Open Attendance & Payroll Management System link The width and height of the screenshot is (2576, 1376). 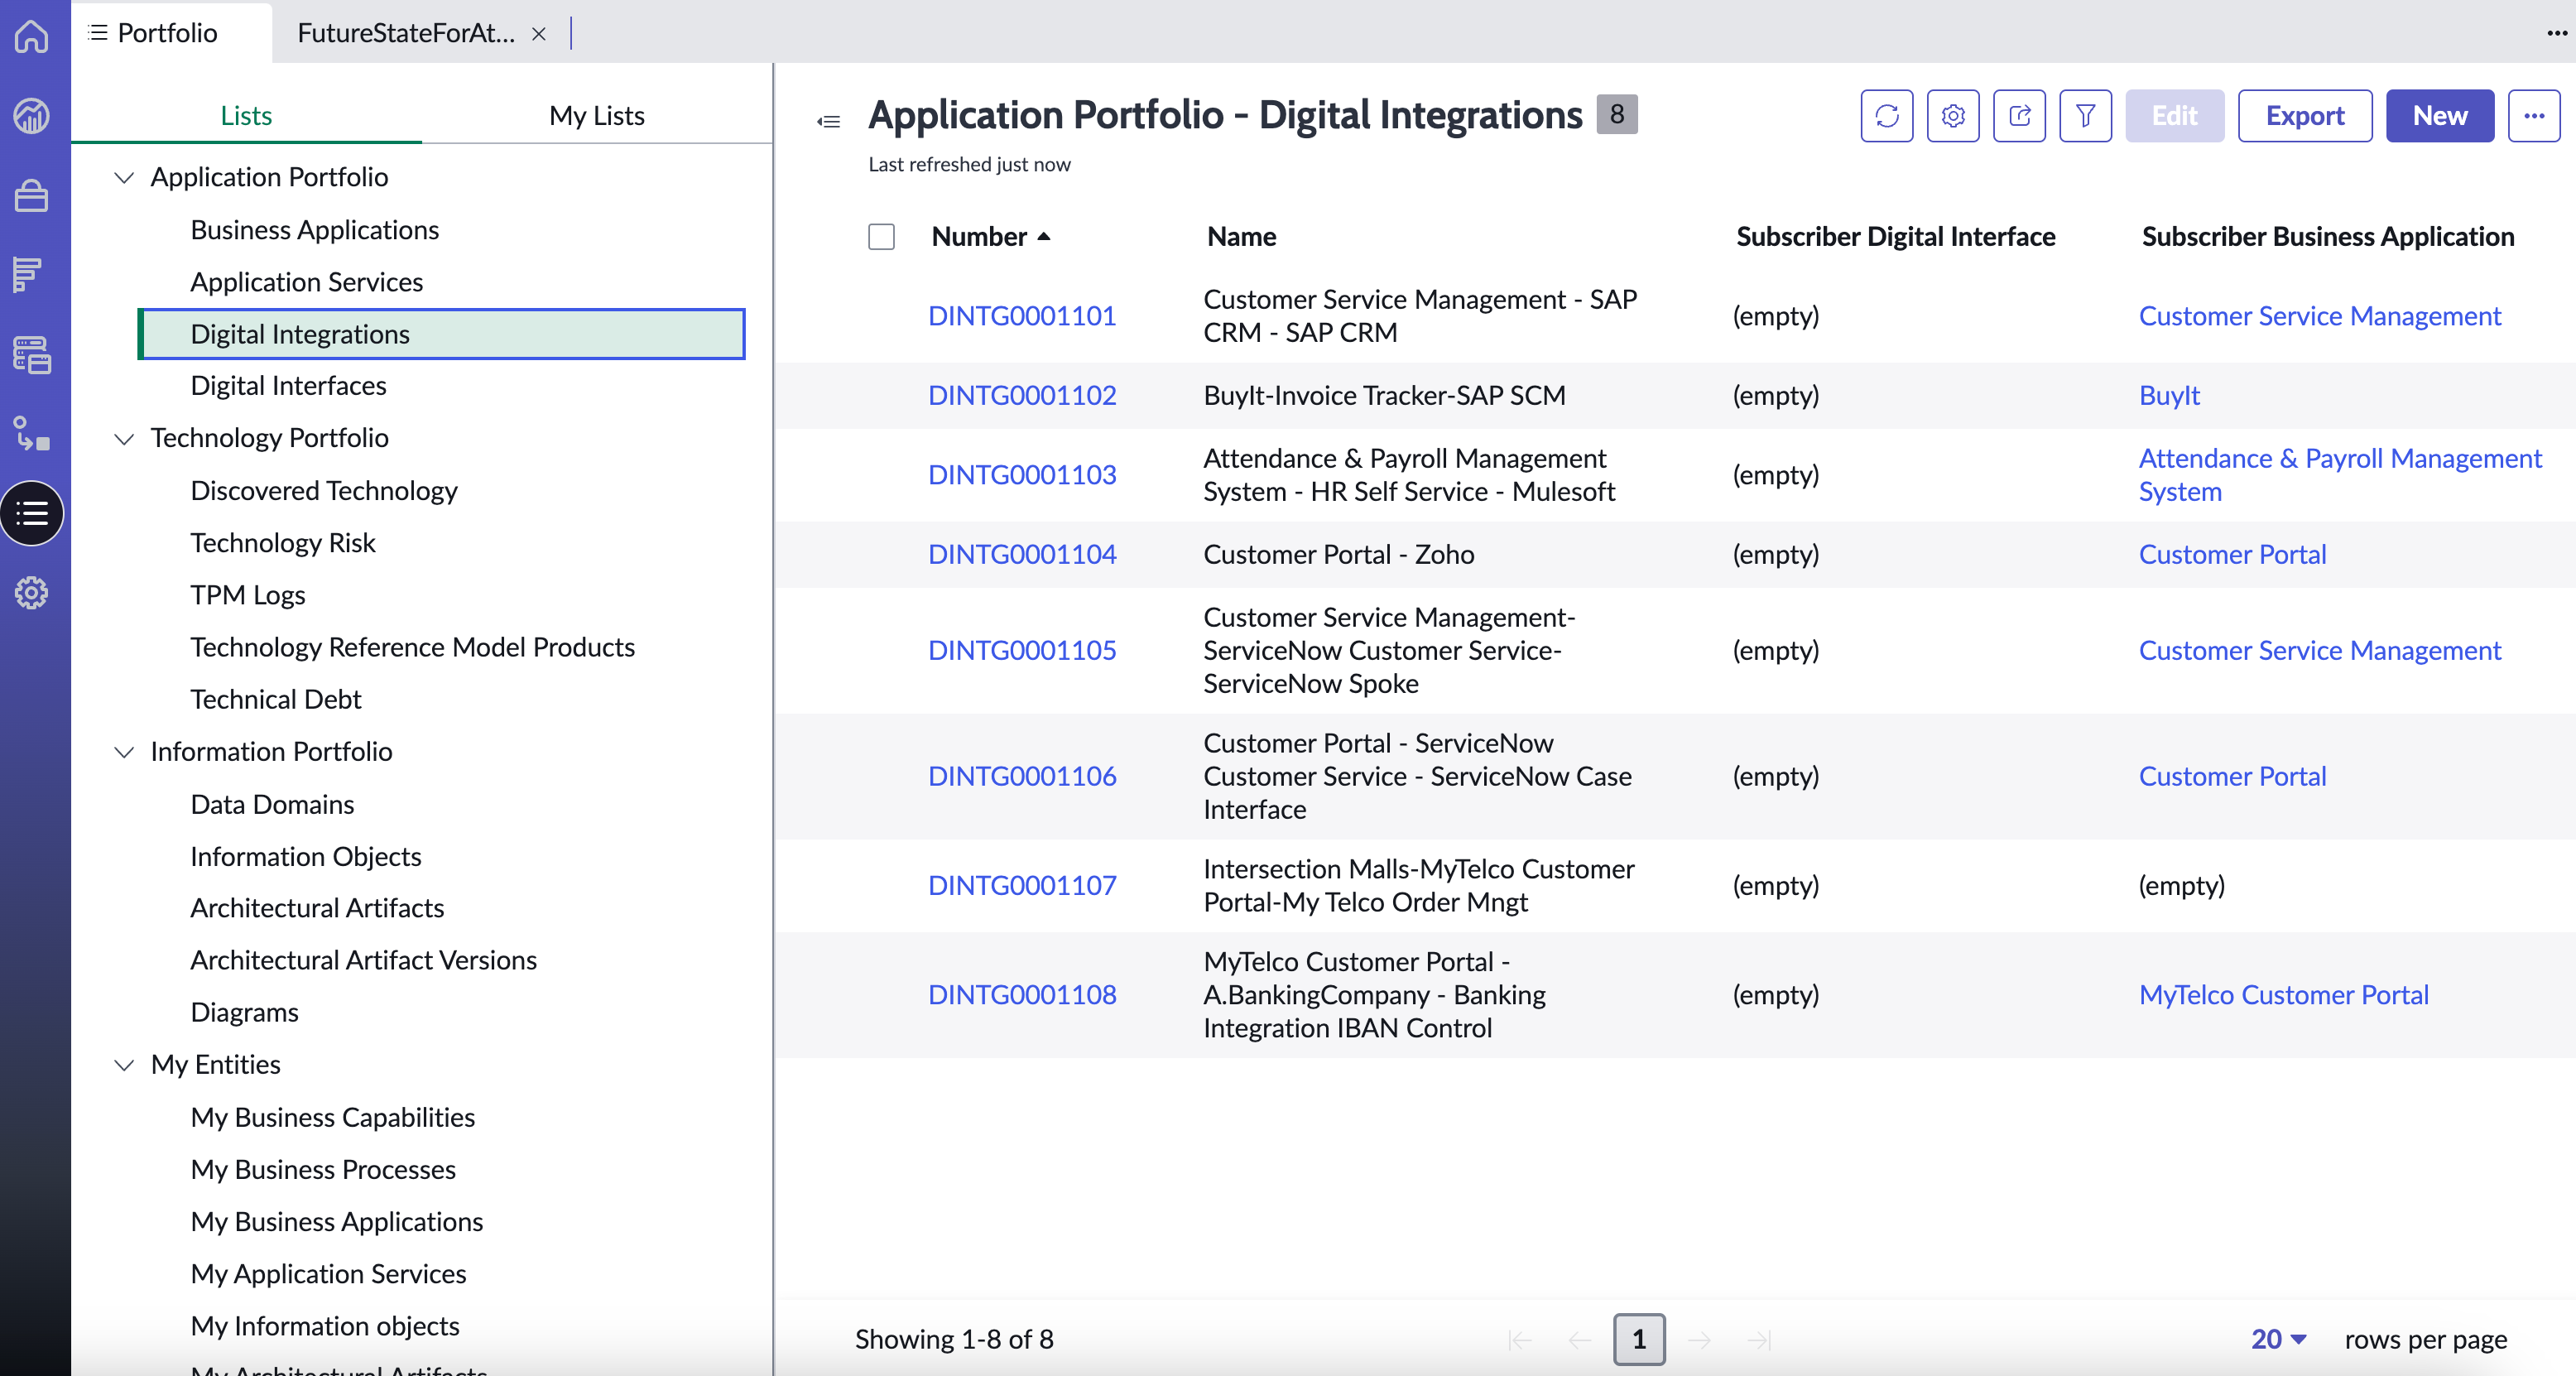[x=2339, y=475]
